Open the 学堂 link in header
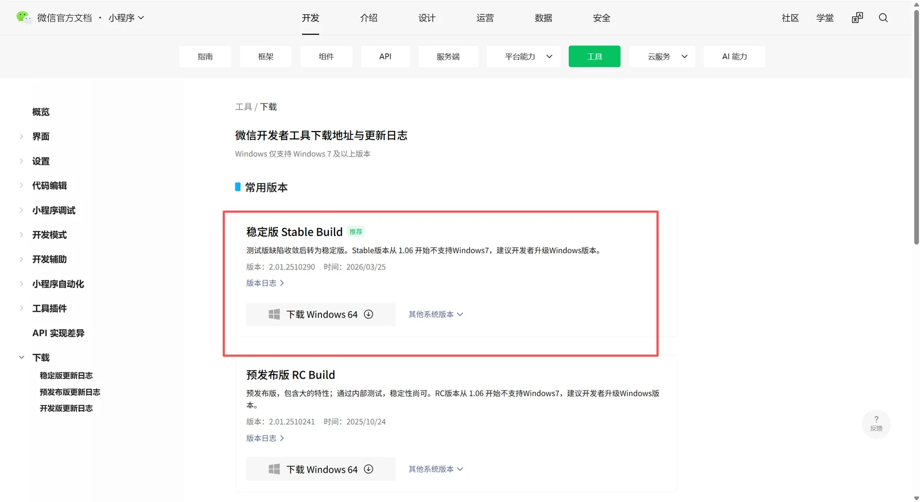920x502 pixels. click(x=825, y=18)
